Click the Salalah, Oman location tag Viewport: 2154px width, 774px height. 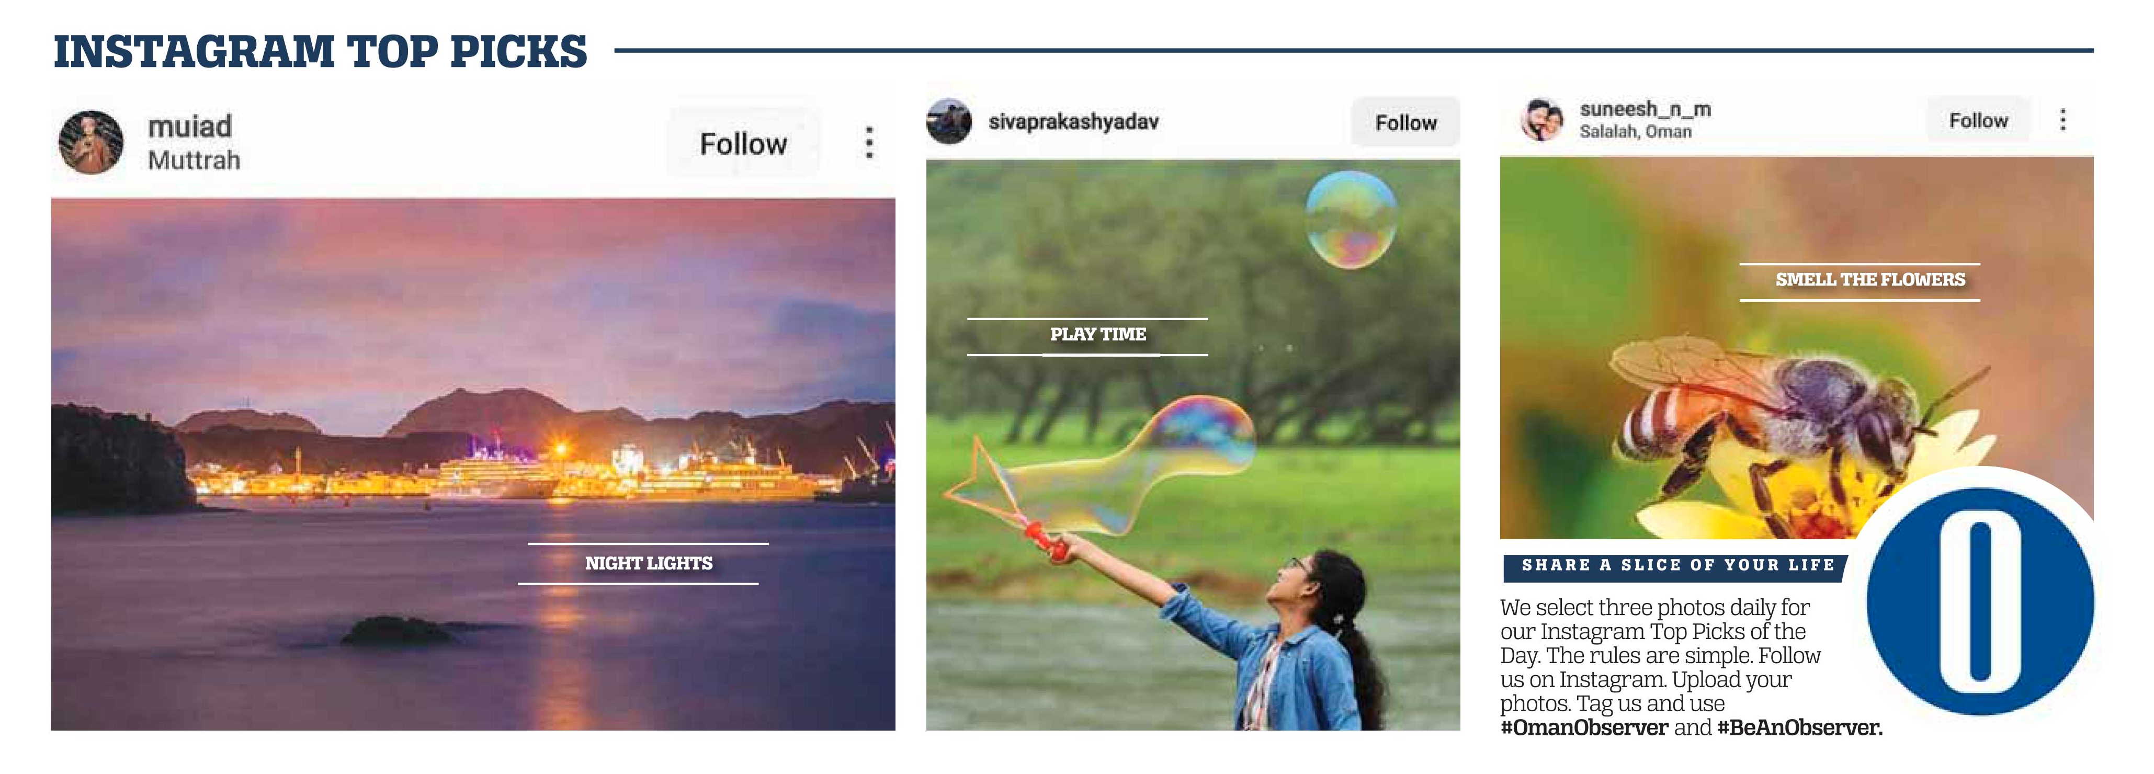[1636, 132]
